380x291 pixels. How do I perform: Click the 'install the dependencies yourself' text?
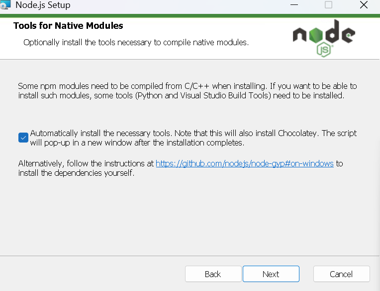(x=76, y=173)
